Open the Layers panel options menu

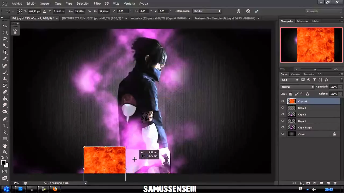point(341,74)
